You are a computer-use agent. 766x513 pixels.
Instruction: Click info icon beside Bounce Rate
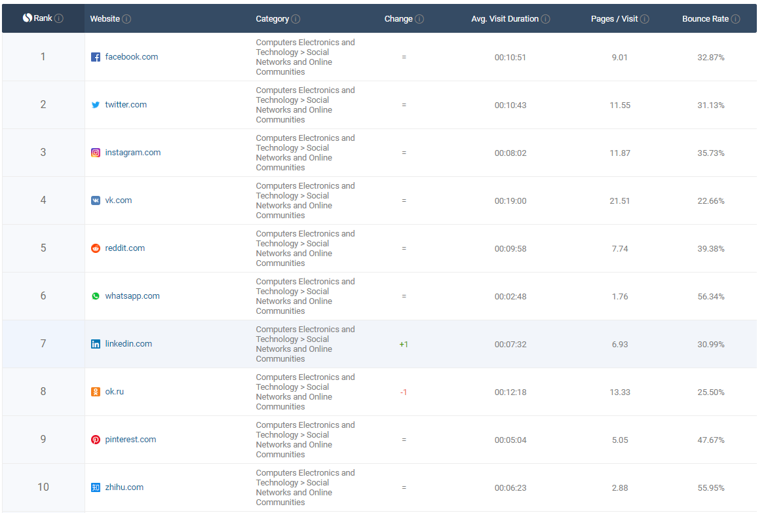point(736,19)
